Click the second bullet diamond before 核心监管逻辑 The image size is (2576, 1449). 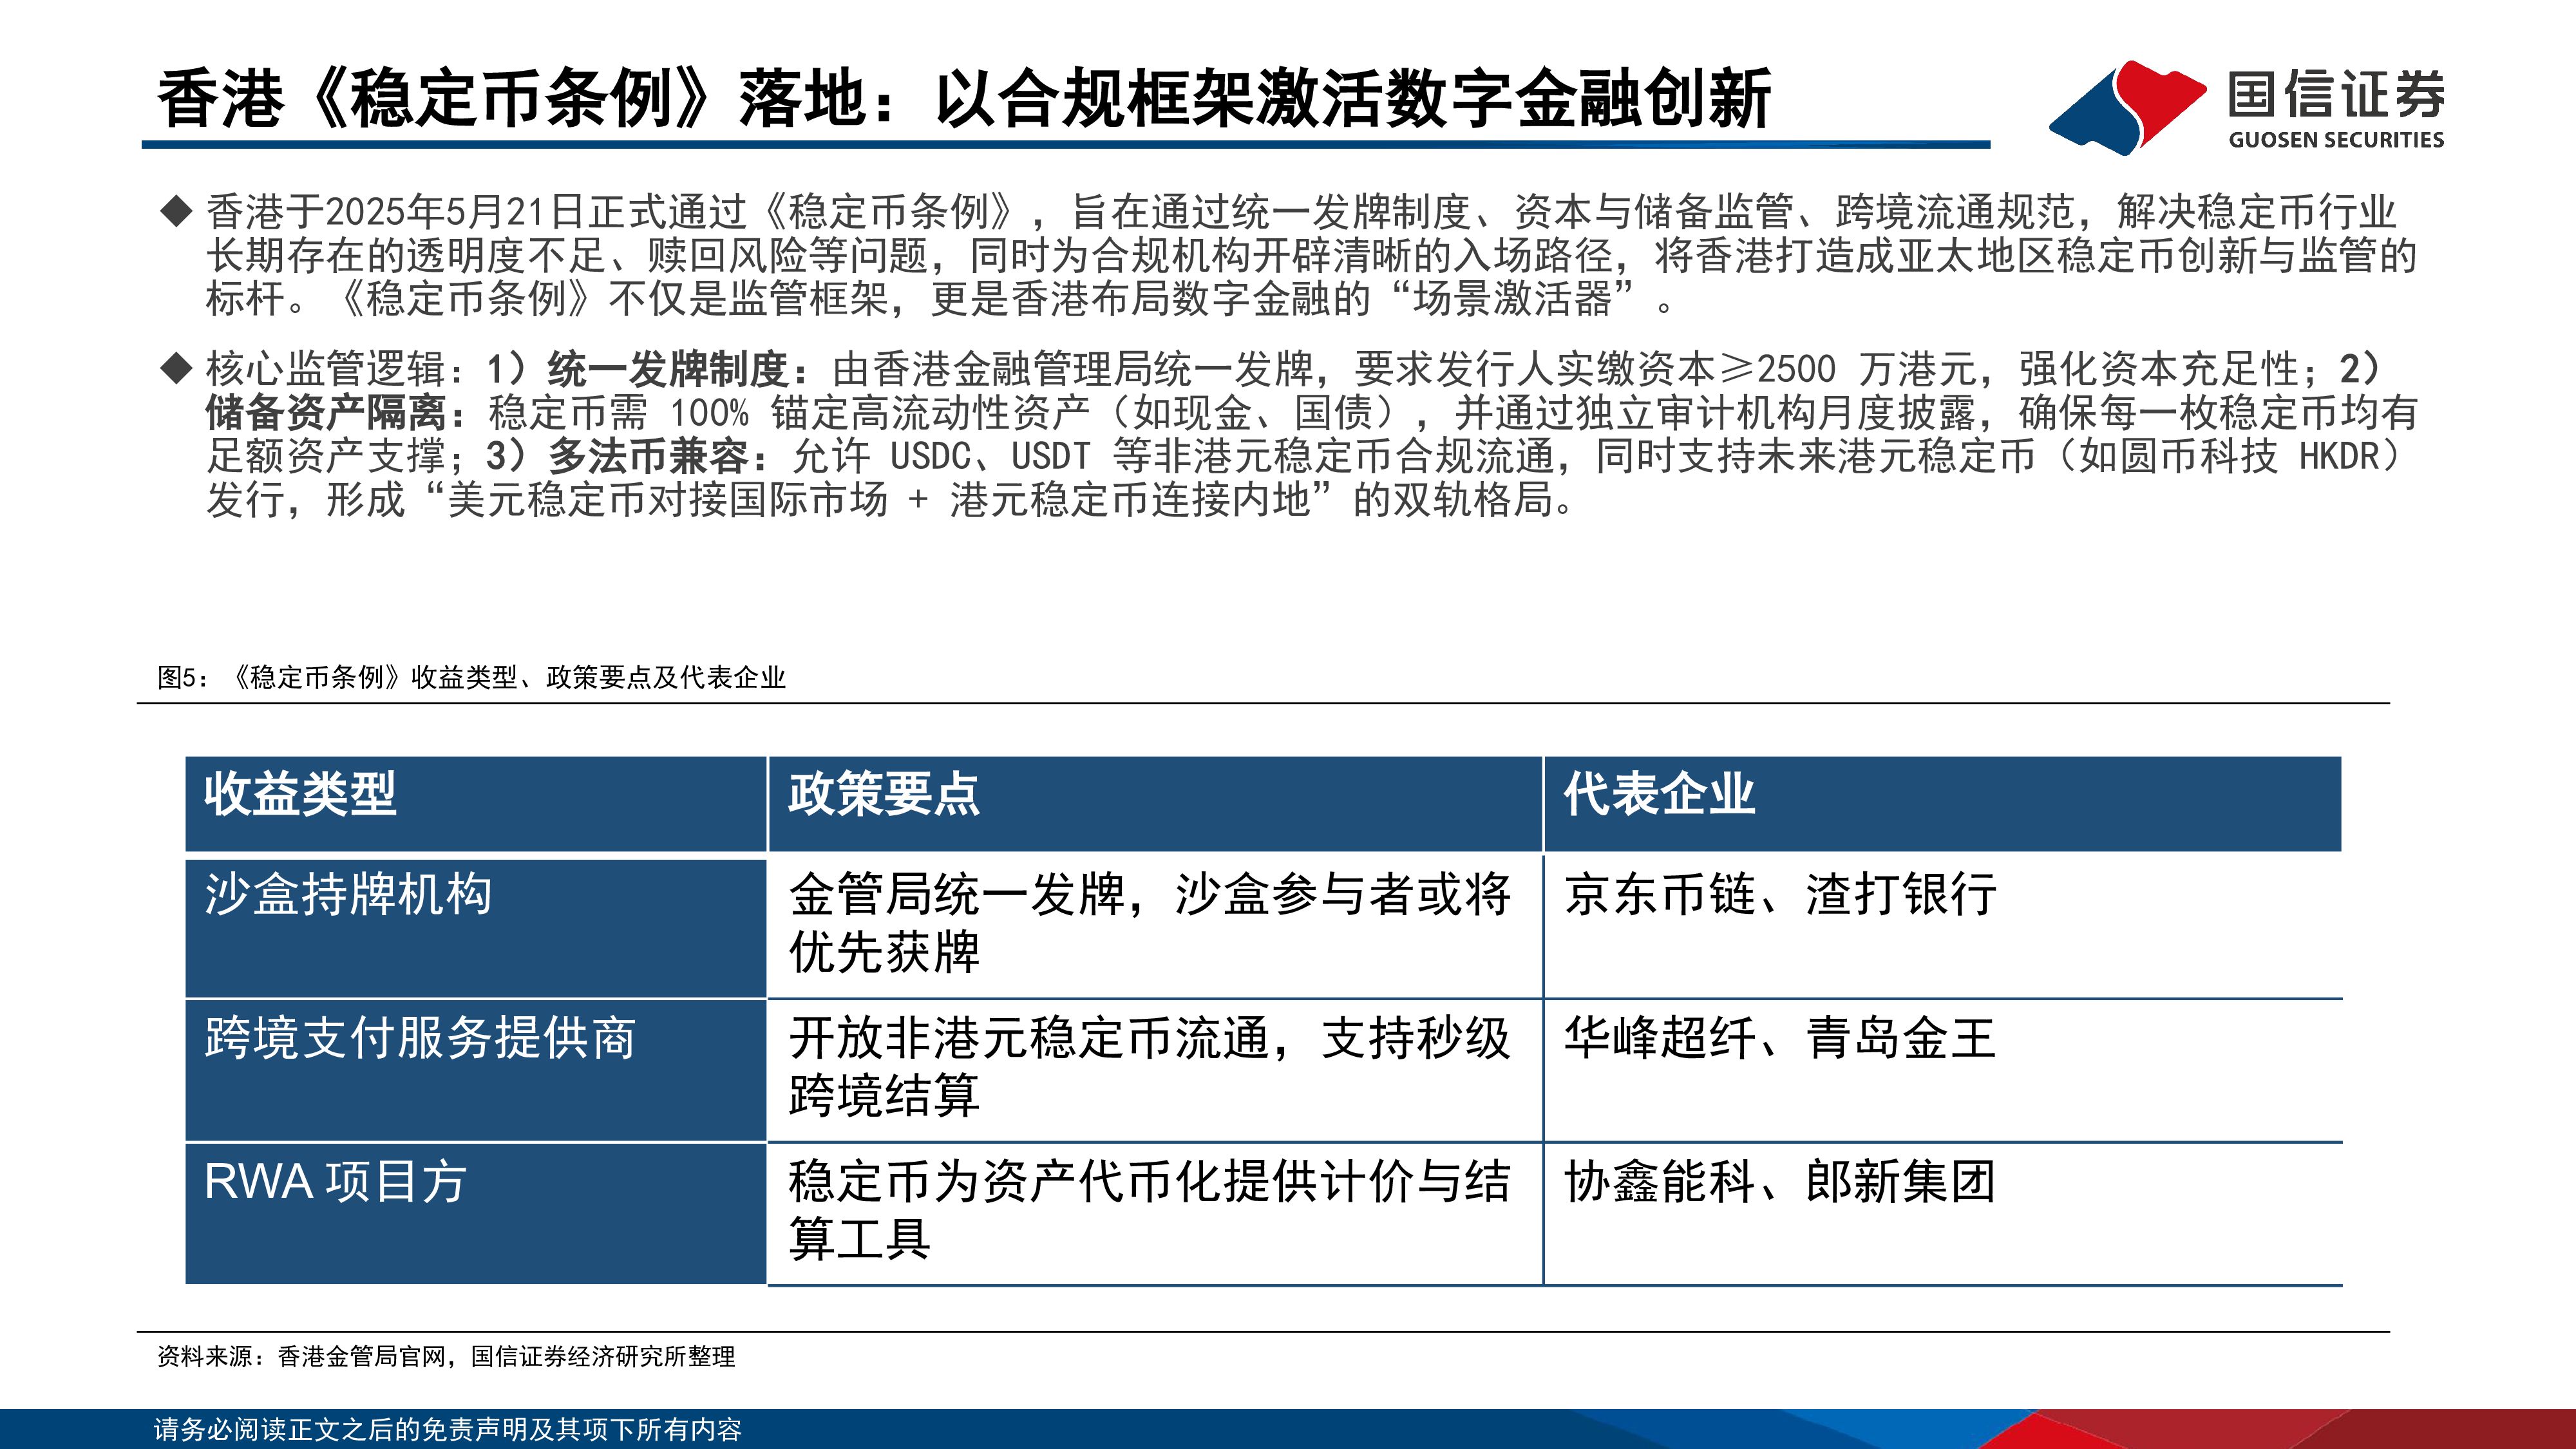[x=176, y=368]
